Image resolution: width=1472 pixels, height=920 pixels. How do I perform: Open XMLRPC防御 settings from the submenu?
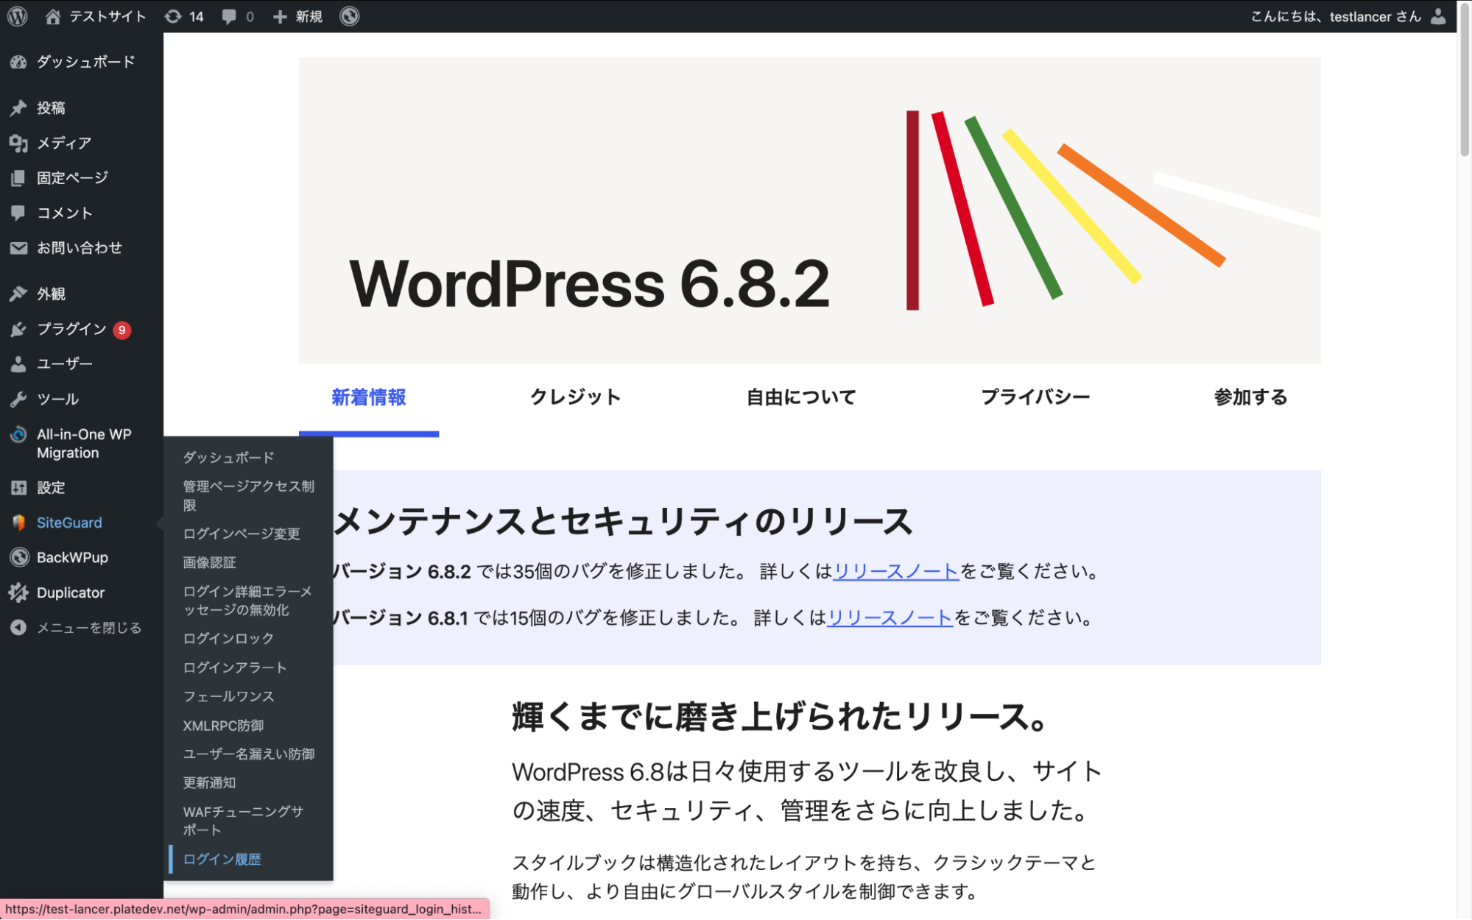[222, 725]
